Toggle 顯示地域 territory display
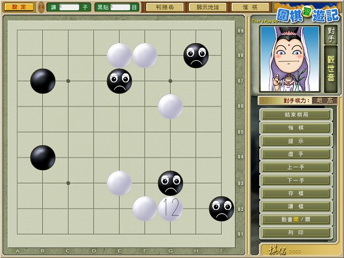The image size is (344, 258). (x=207, y=7)
